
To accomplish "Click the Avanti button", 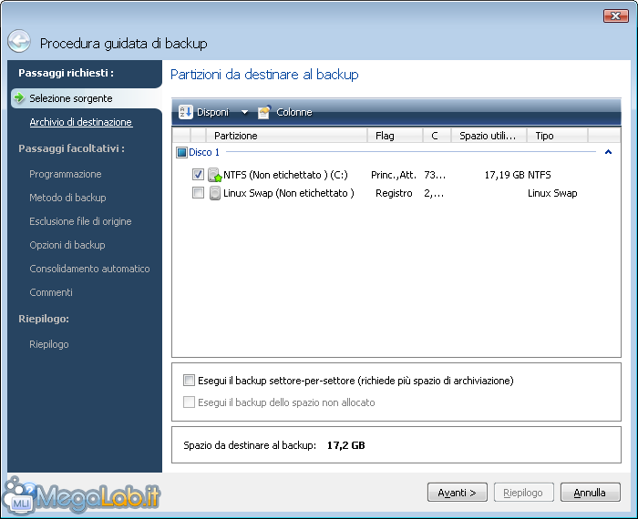I will click(457, 493).
